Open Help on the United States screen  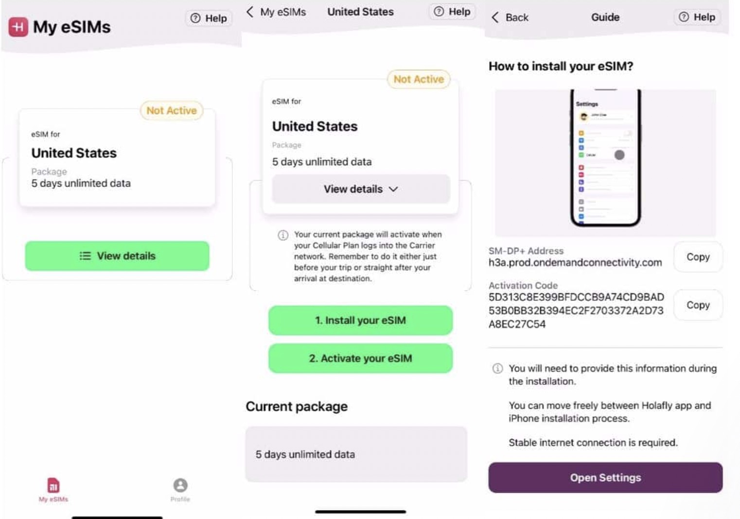(x=452, y=12)
